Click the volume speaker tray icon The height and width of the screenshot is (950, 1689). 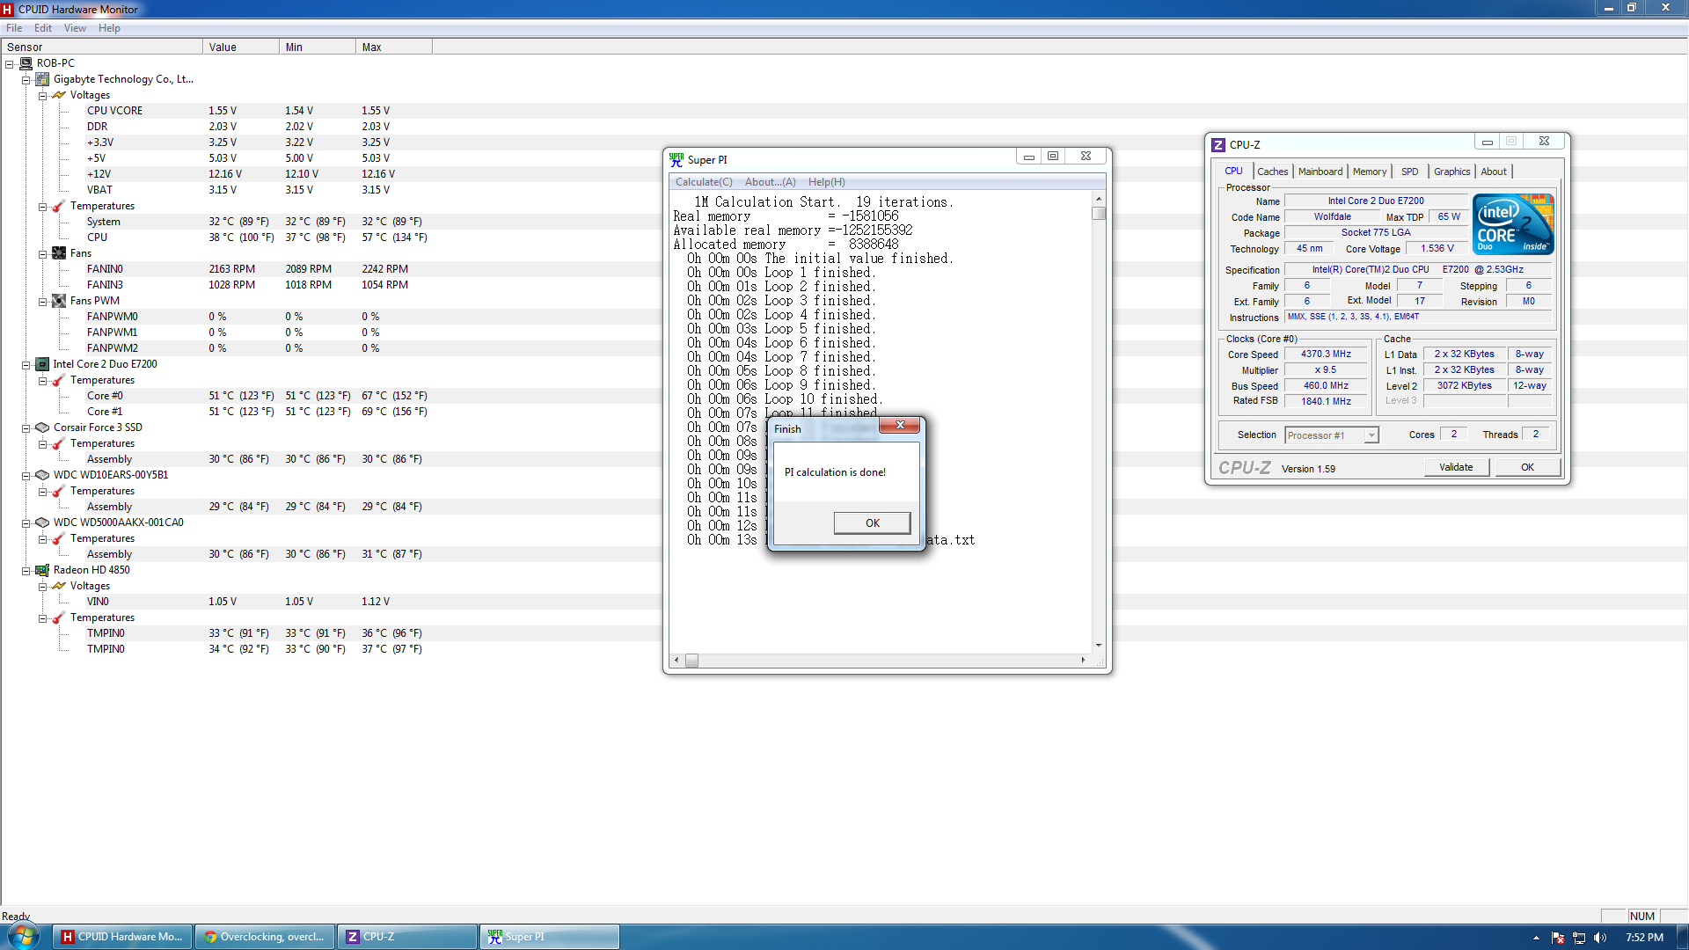pyautogui.click(x=1599, y=938)
